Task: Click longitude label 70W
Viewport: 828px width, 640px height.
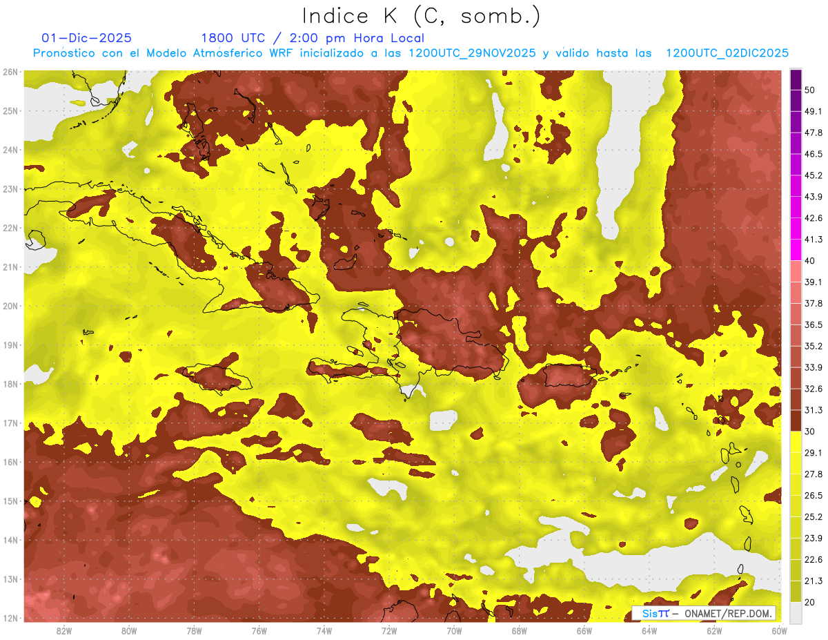Action: [454, 630]
